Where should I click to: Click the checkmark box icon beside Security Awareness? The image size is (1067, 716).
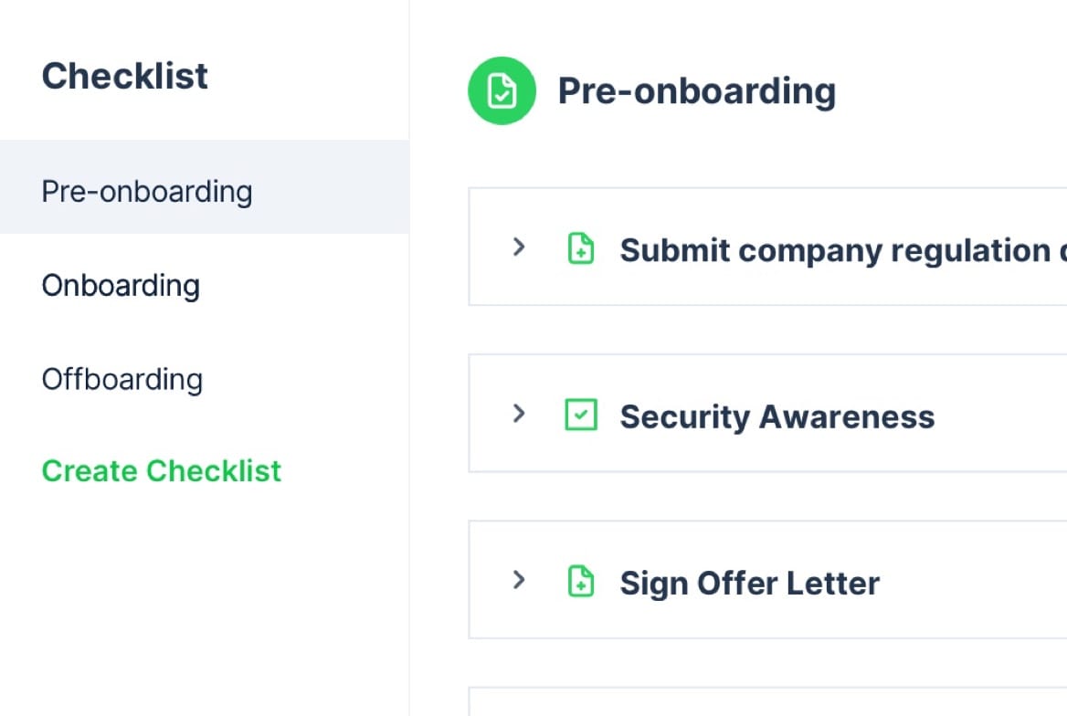(x=581, y=415)
